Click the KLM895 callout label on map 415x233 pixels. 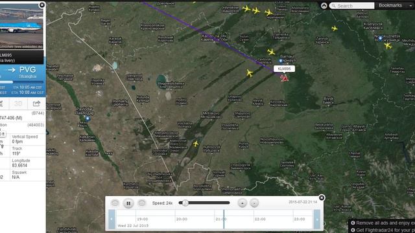(x=284, y=69)
